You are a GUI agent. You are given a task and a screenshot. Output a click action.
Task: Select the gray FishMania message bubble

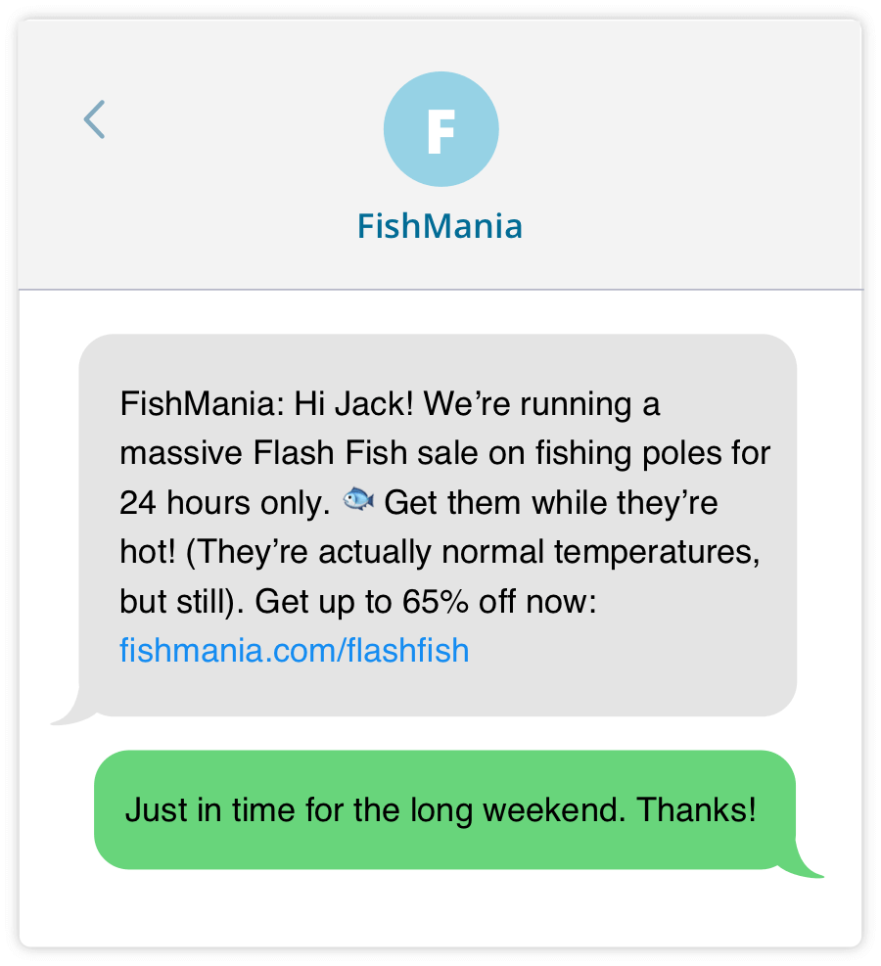point(440,524)
